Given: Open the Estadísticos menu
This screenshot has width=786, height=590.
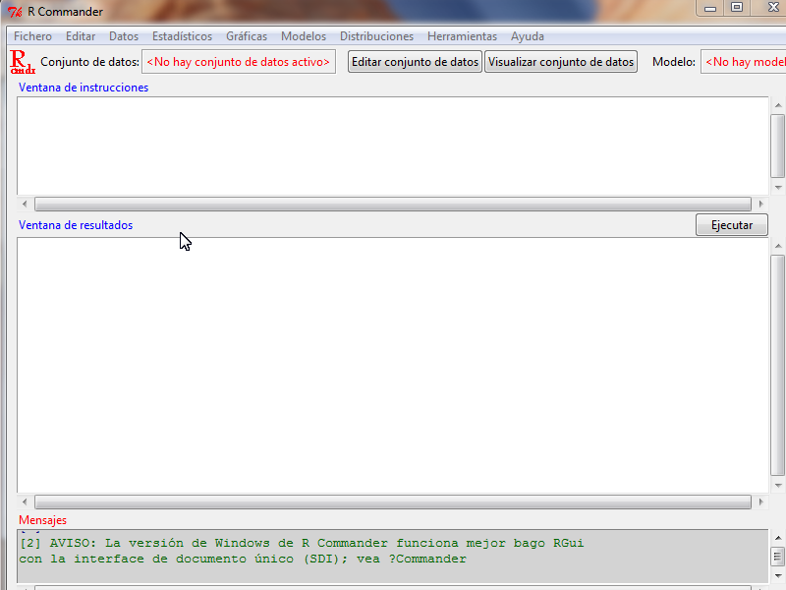Looking at the screenshot, I should pos(182,36).
